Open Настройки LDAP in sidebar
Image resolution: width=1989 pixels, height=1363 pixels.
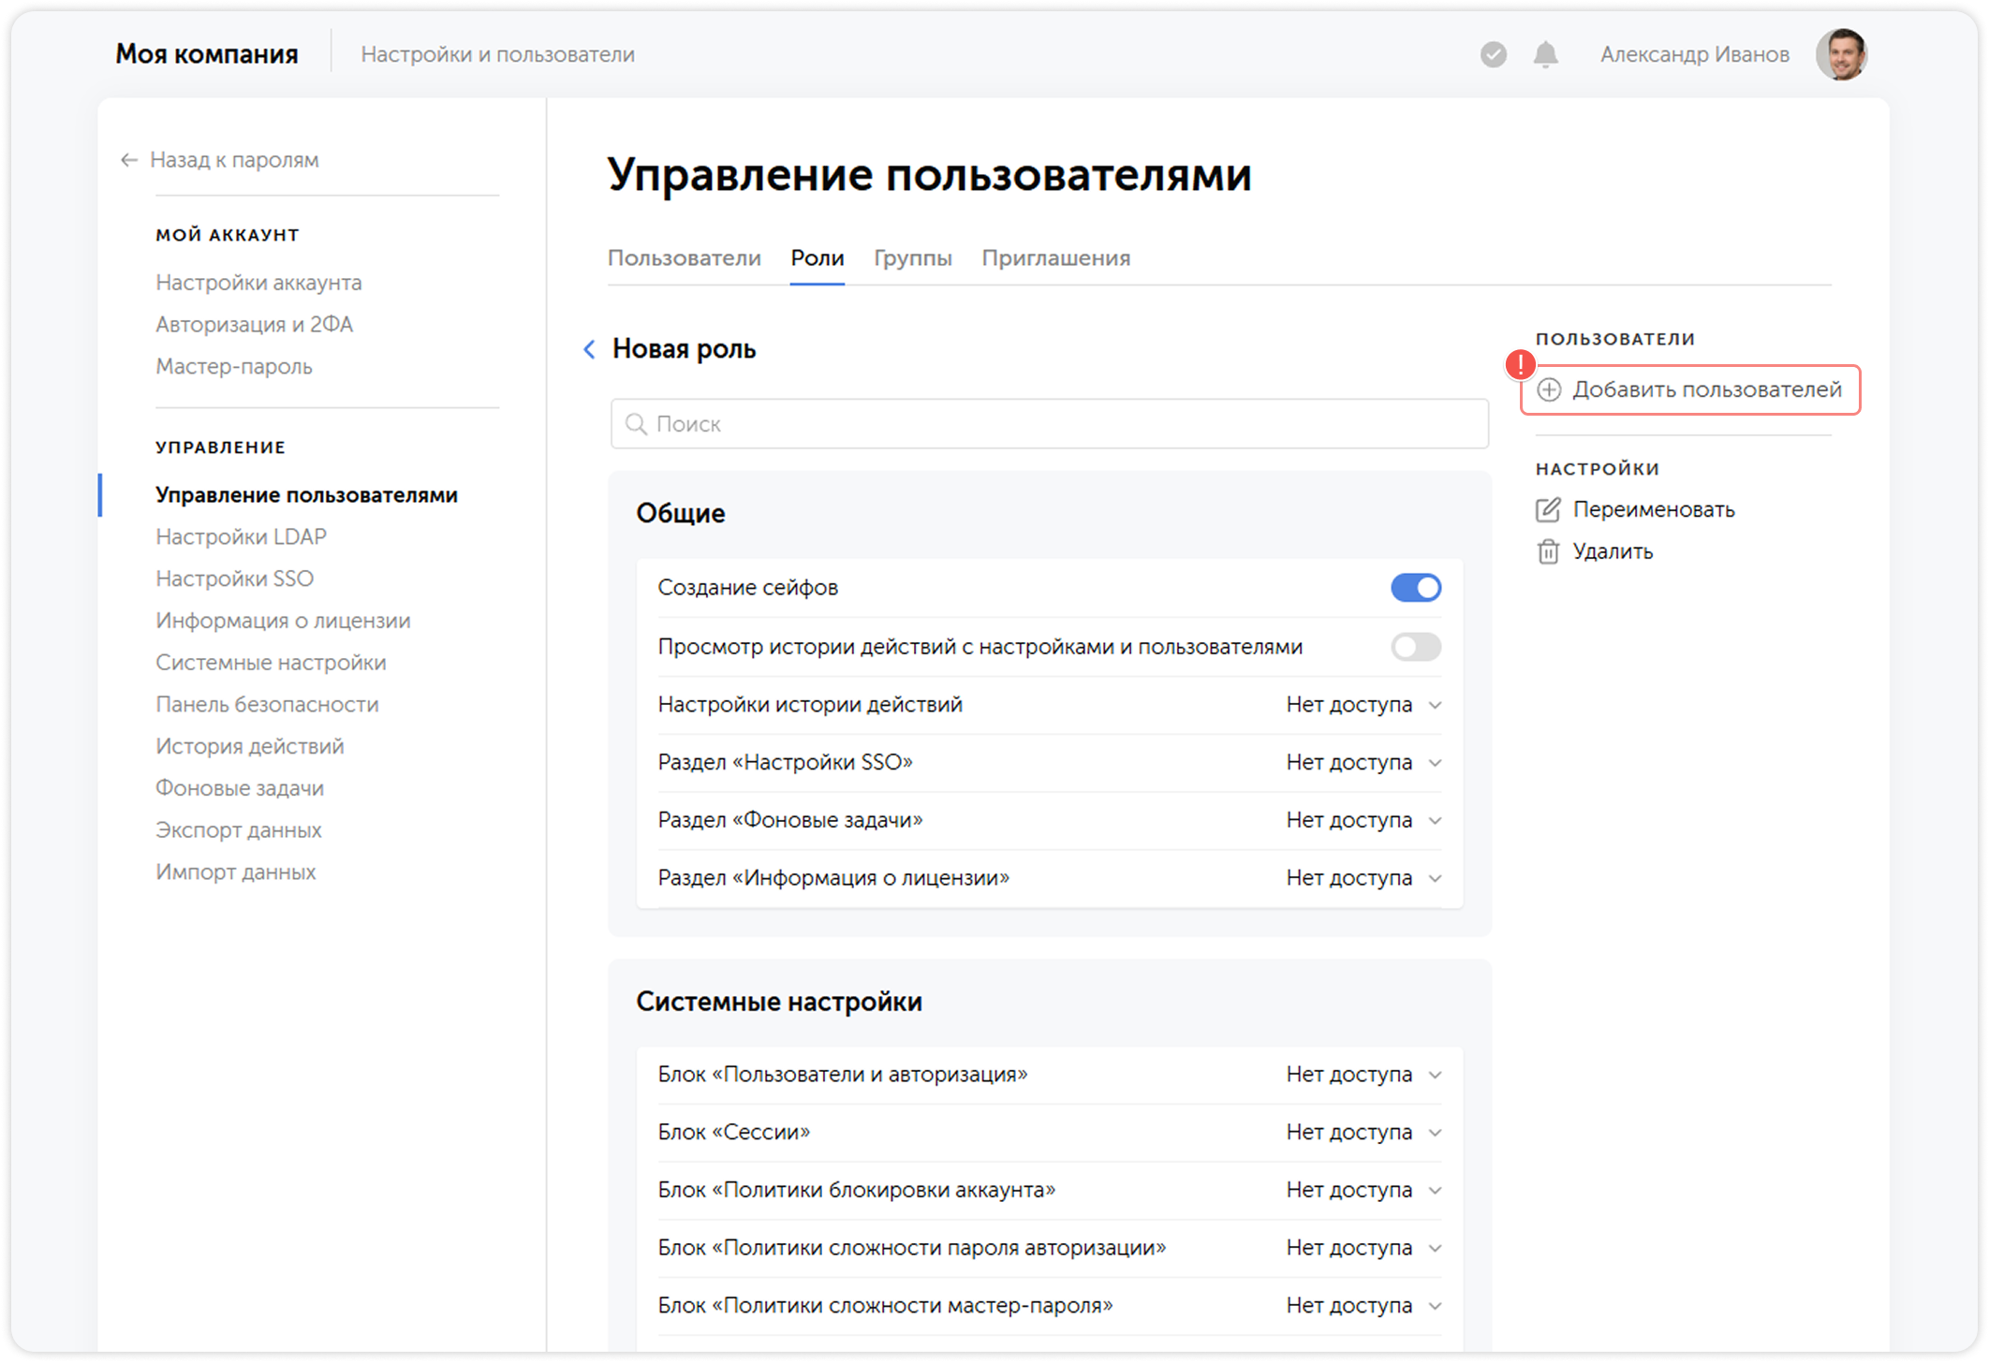pos(241,537)
